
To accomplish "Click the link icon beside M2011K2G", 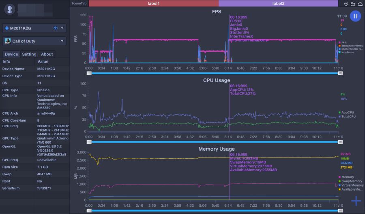I will [56, 28].
